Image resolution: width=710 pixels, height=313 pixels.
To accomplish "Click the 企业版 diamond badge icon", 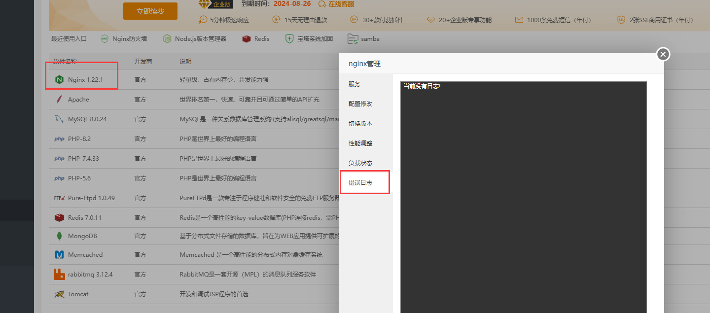I will click(x=205, y=4).
